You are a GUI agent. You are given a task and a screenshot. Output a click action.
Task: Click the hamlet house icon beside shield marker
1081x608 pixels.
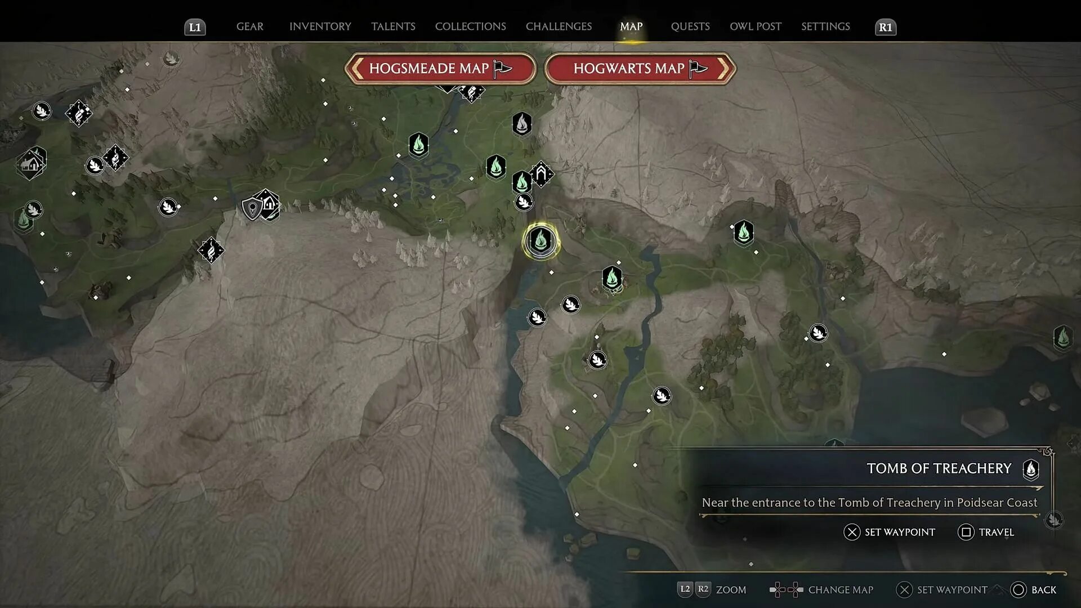point(270,204)
